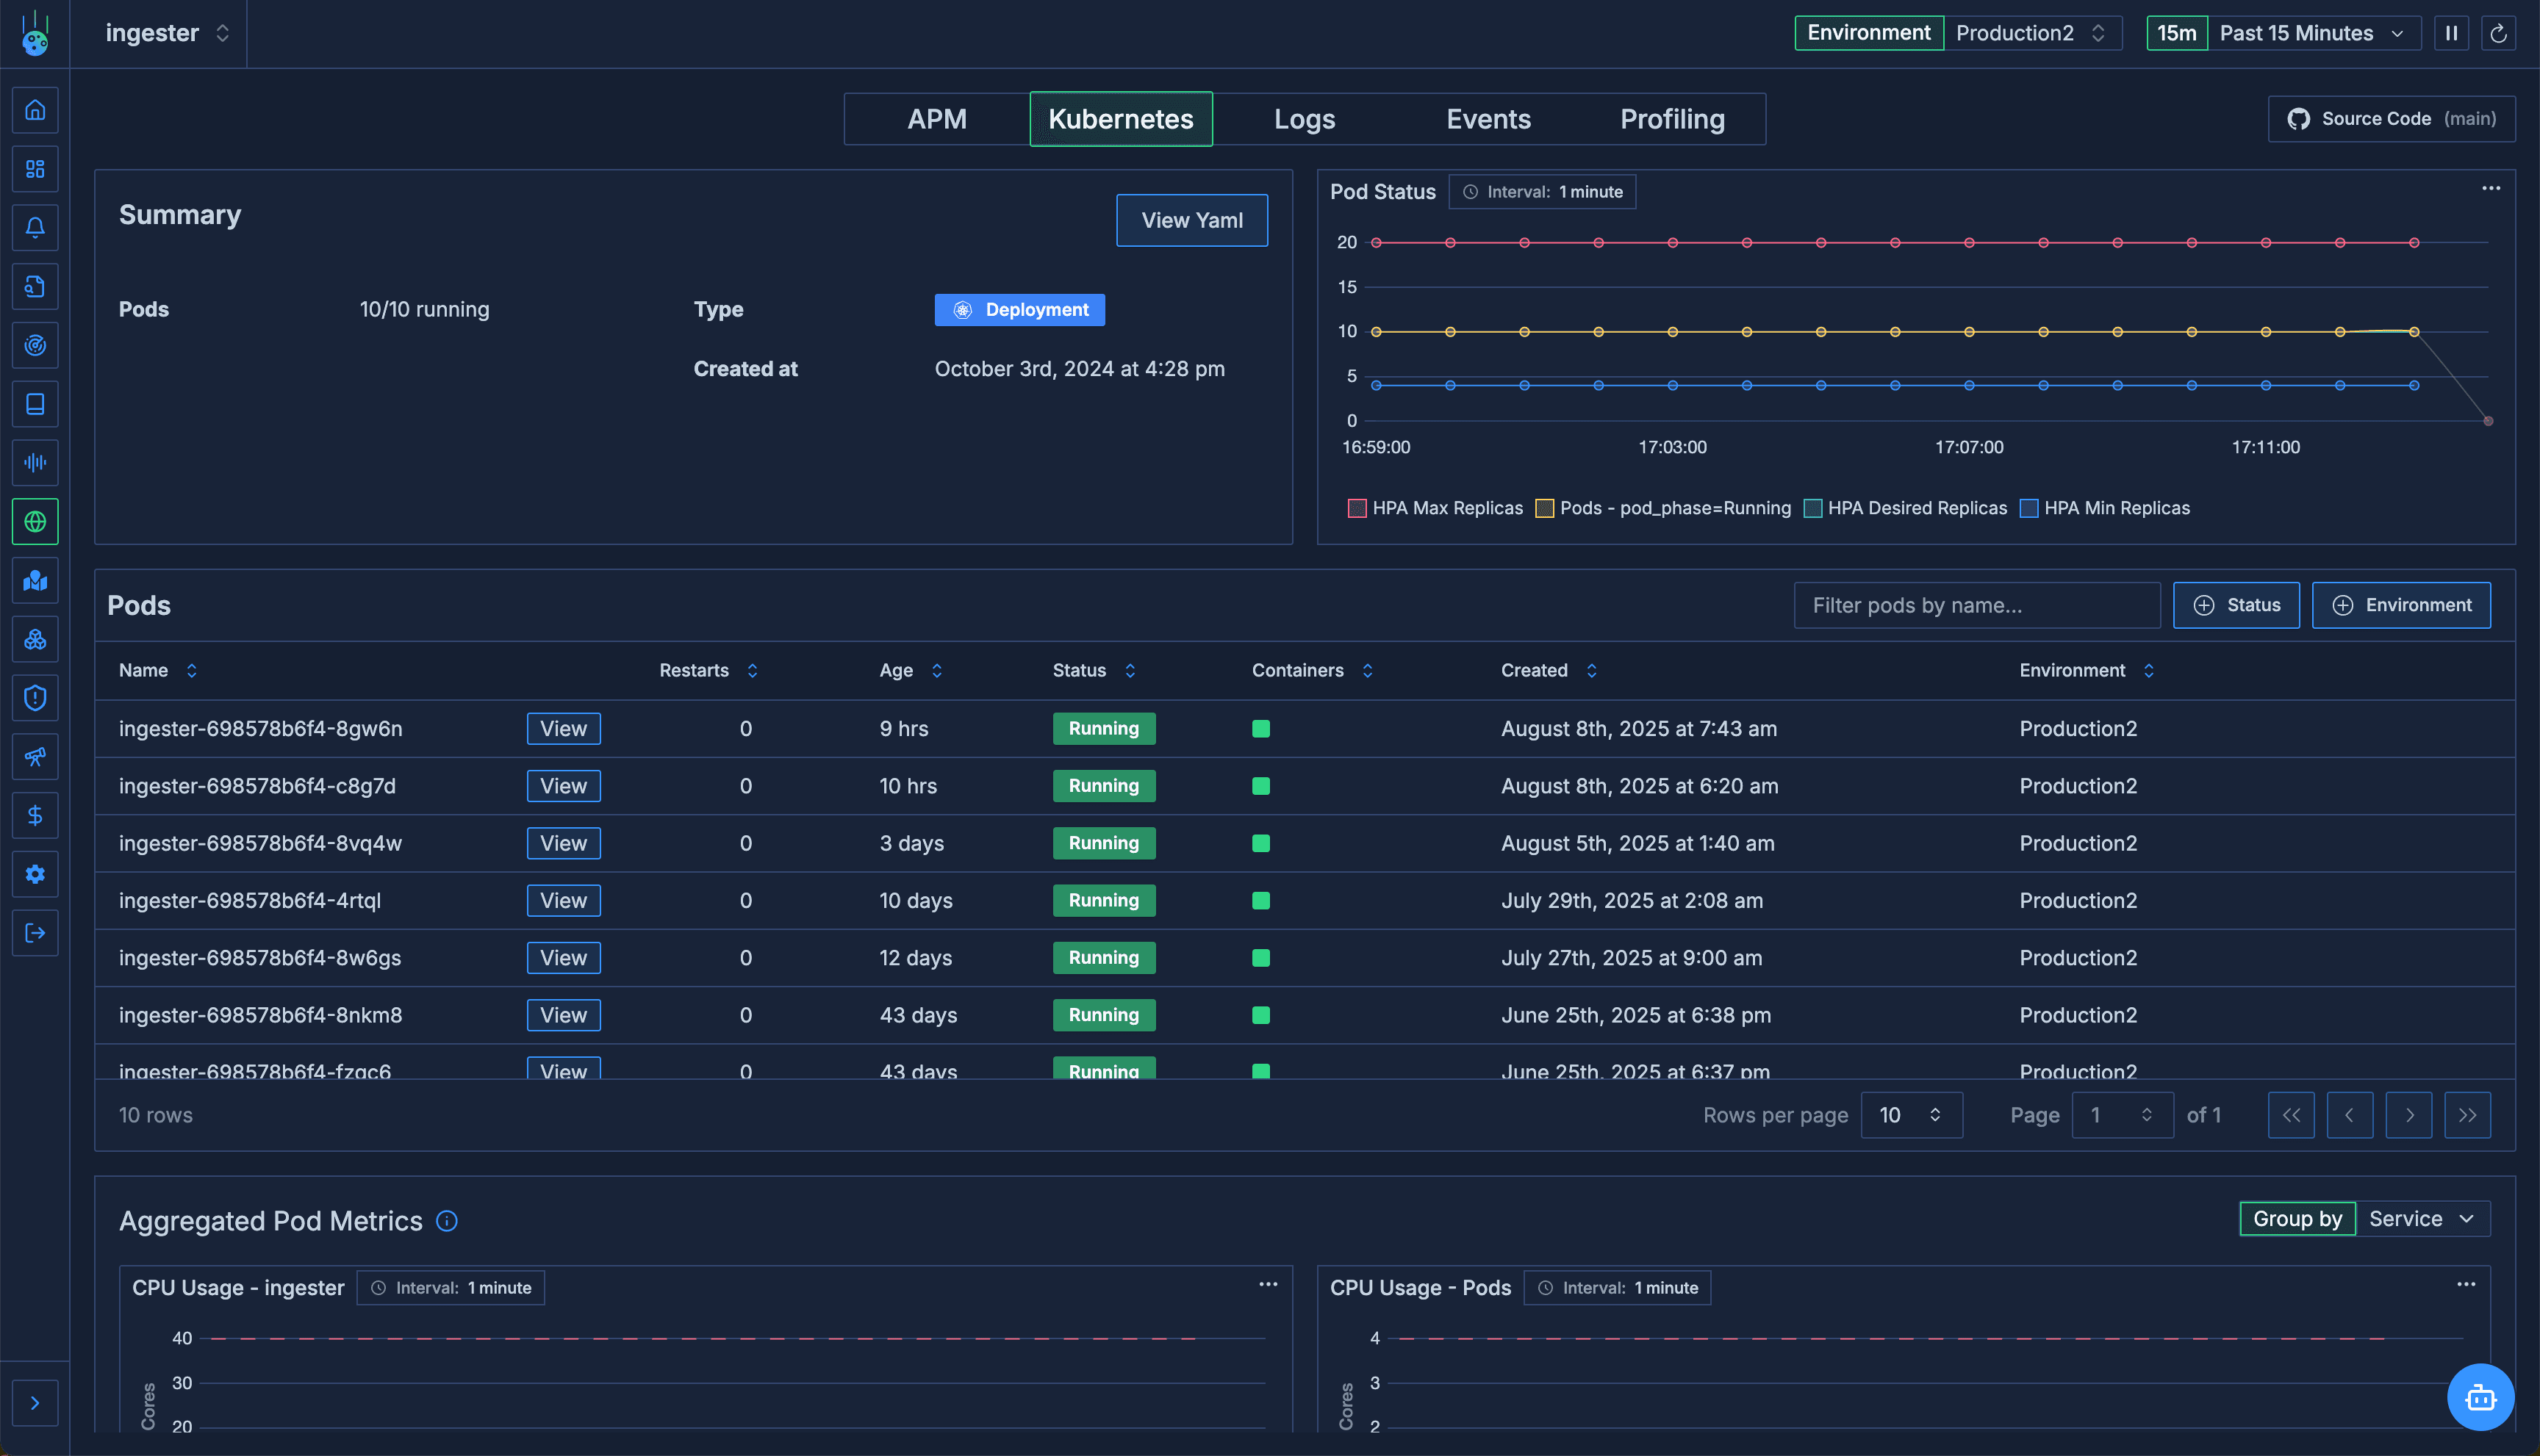The image size is (2540, 1456).
Task: Open the ingester service selector
Action: [x=167, y=33]
